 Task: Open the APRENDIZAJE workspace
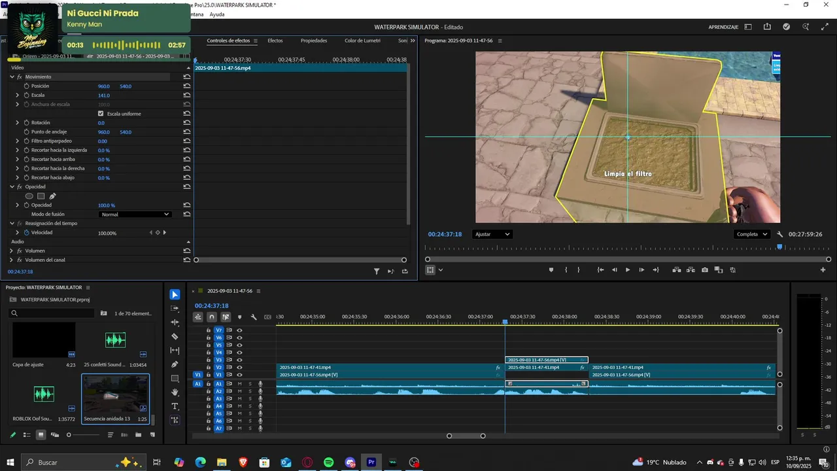pos(723,27)
